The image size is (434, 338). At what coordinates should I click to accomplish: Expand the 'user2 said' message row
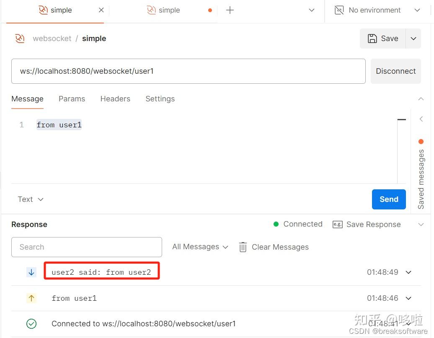pos(408,272)
